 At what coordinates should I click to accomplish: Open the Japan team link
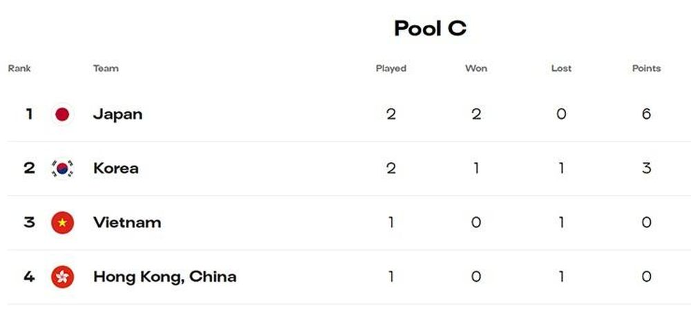coord(117,115)
